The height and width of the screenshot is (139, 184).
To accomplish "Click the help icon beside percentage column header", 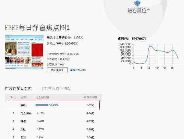I will pos(48,97).
